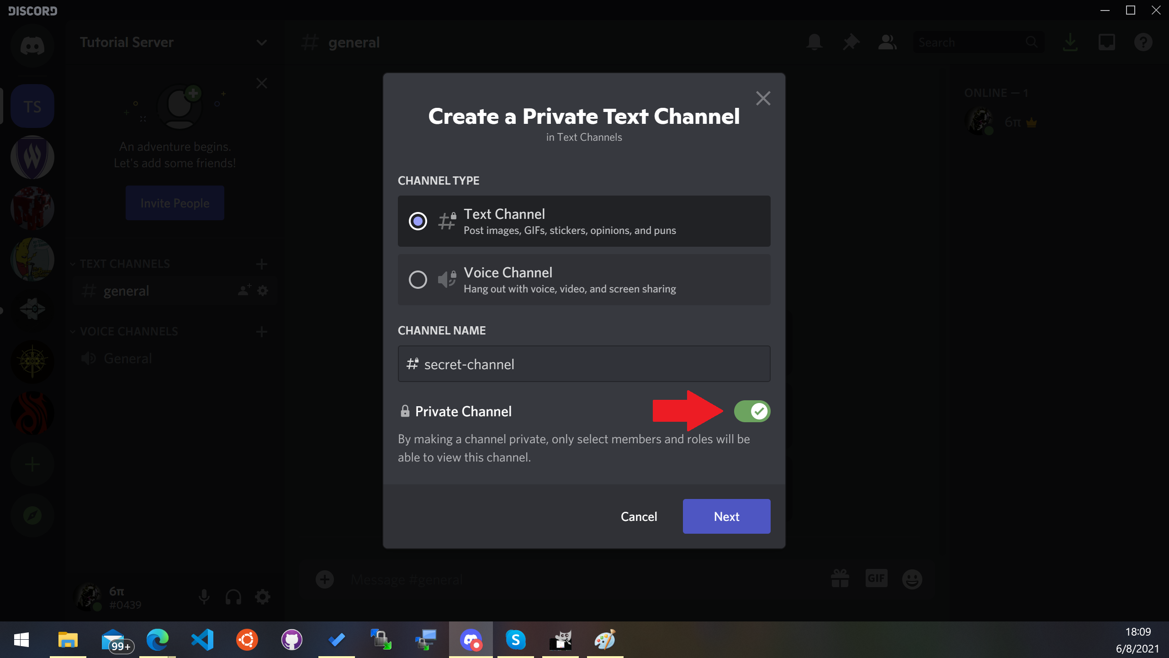
Task: Open notification settings bell icon
Action: 814,42
